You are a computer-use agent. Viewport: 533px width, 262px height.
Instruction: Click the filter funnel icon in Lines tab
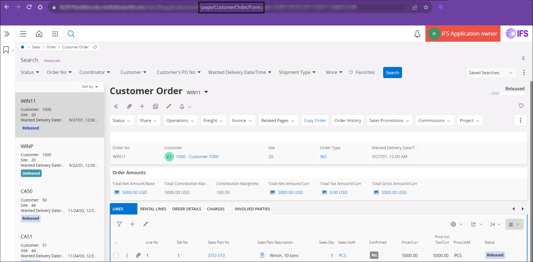pyautogui.click(x=119, y=224)
